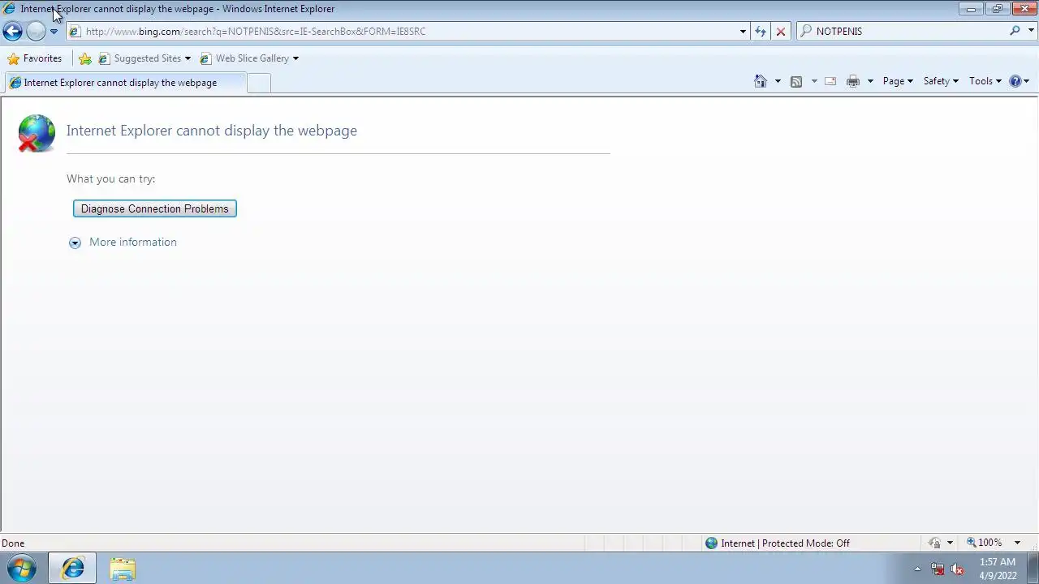Open Suggested Sites link
Screen dimensions: 1039x584
(x=144, y=58)
